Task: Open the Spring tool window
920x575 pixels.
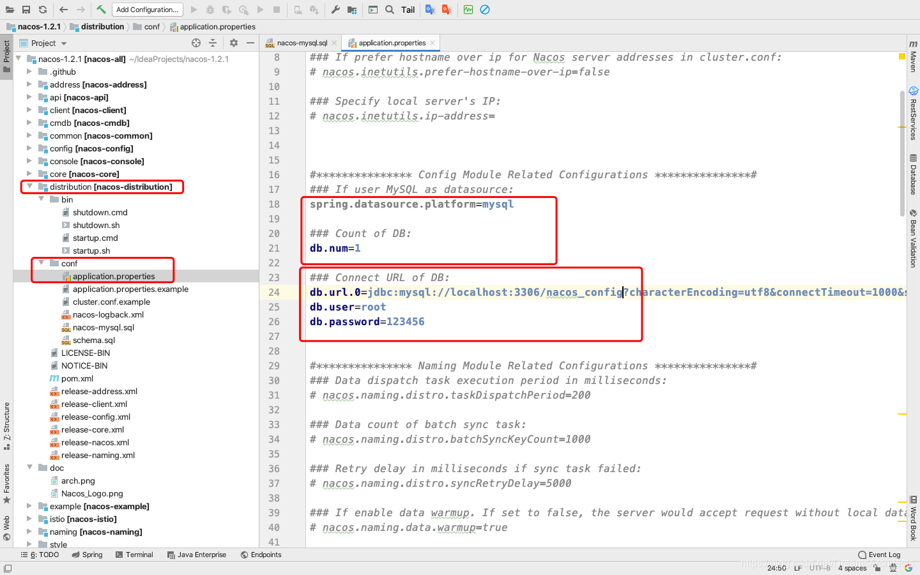Action: click(88, 555)
